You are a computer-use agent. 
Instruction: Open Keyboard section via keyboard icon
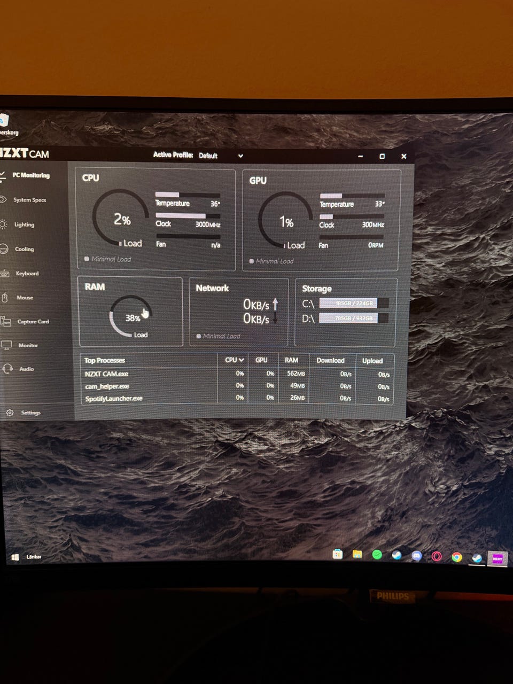pos(4,273)
